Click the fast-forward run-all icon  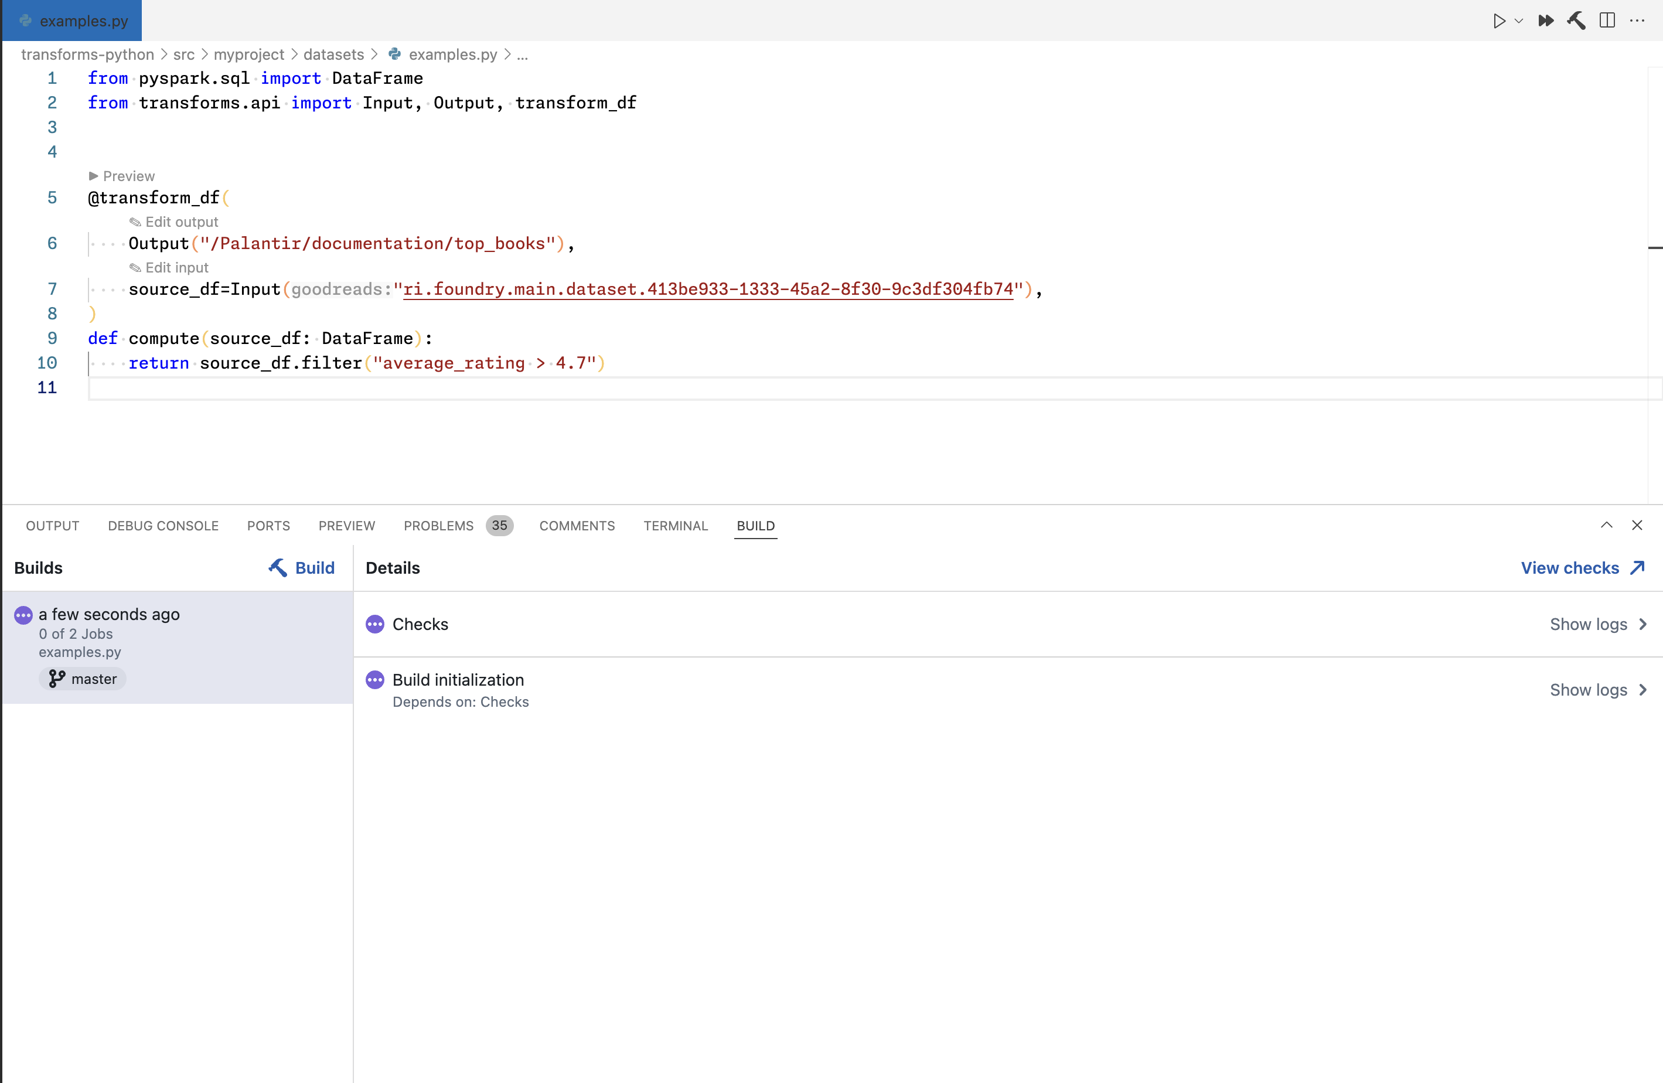(x=1546, y=21)
